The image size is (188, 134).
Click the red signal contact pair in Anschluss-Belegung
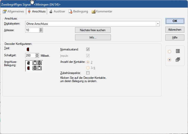click(37, 68)
